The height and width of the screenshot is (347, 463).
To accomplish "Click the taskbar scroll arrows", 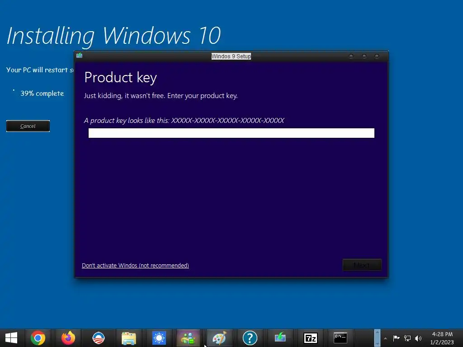I will pos(377,338).
